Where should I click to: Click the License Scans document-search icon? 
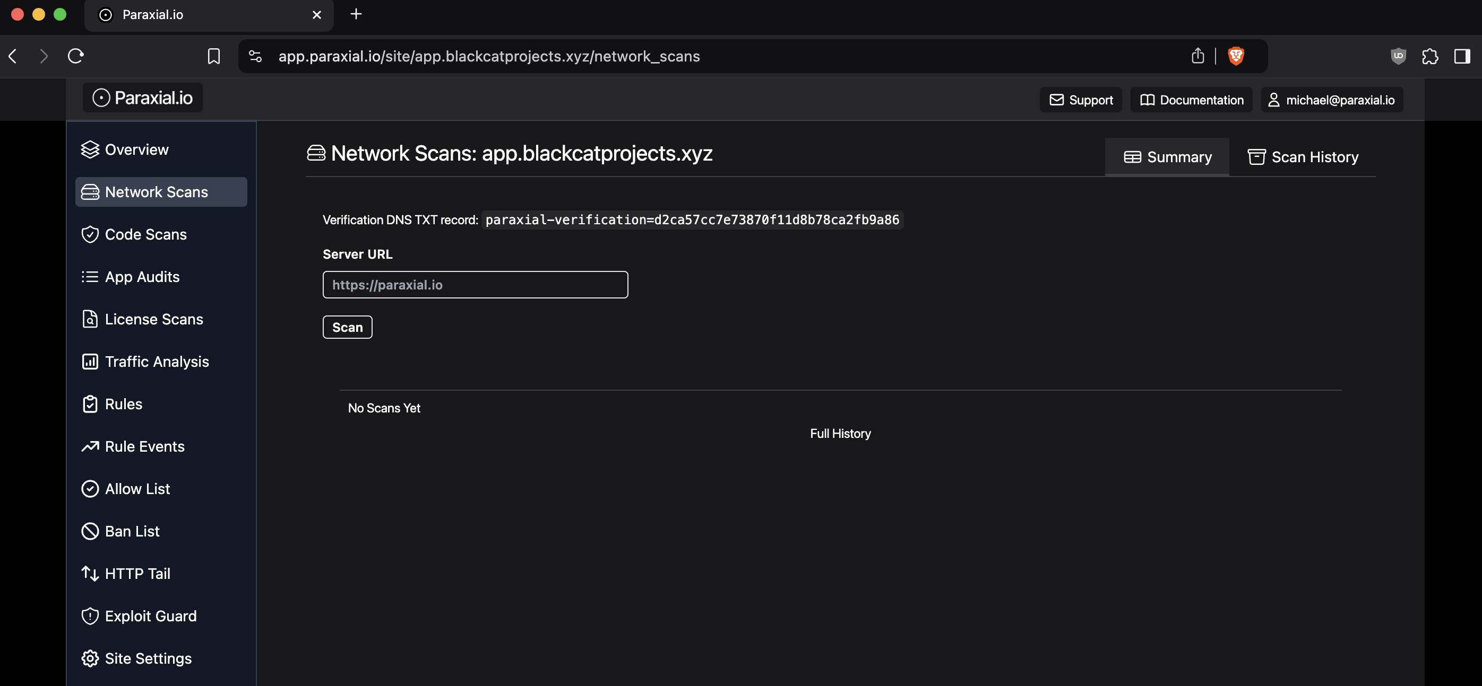[x=90, y=319]
